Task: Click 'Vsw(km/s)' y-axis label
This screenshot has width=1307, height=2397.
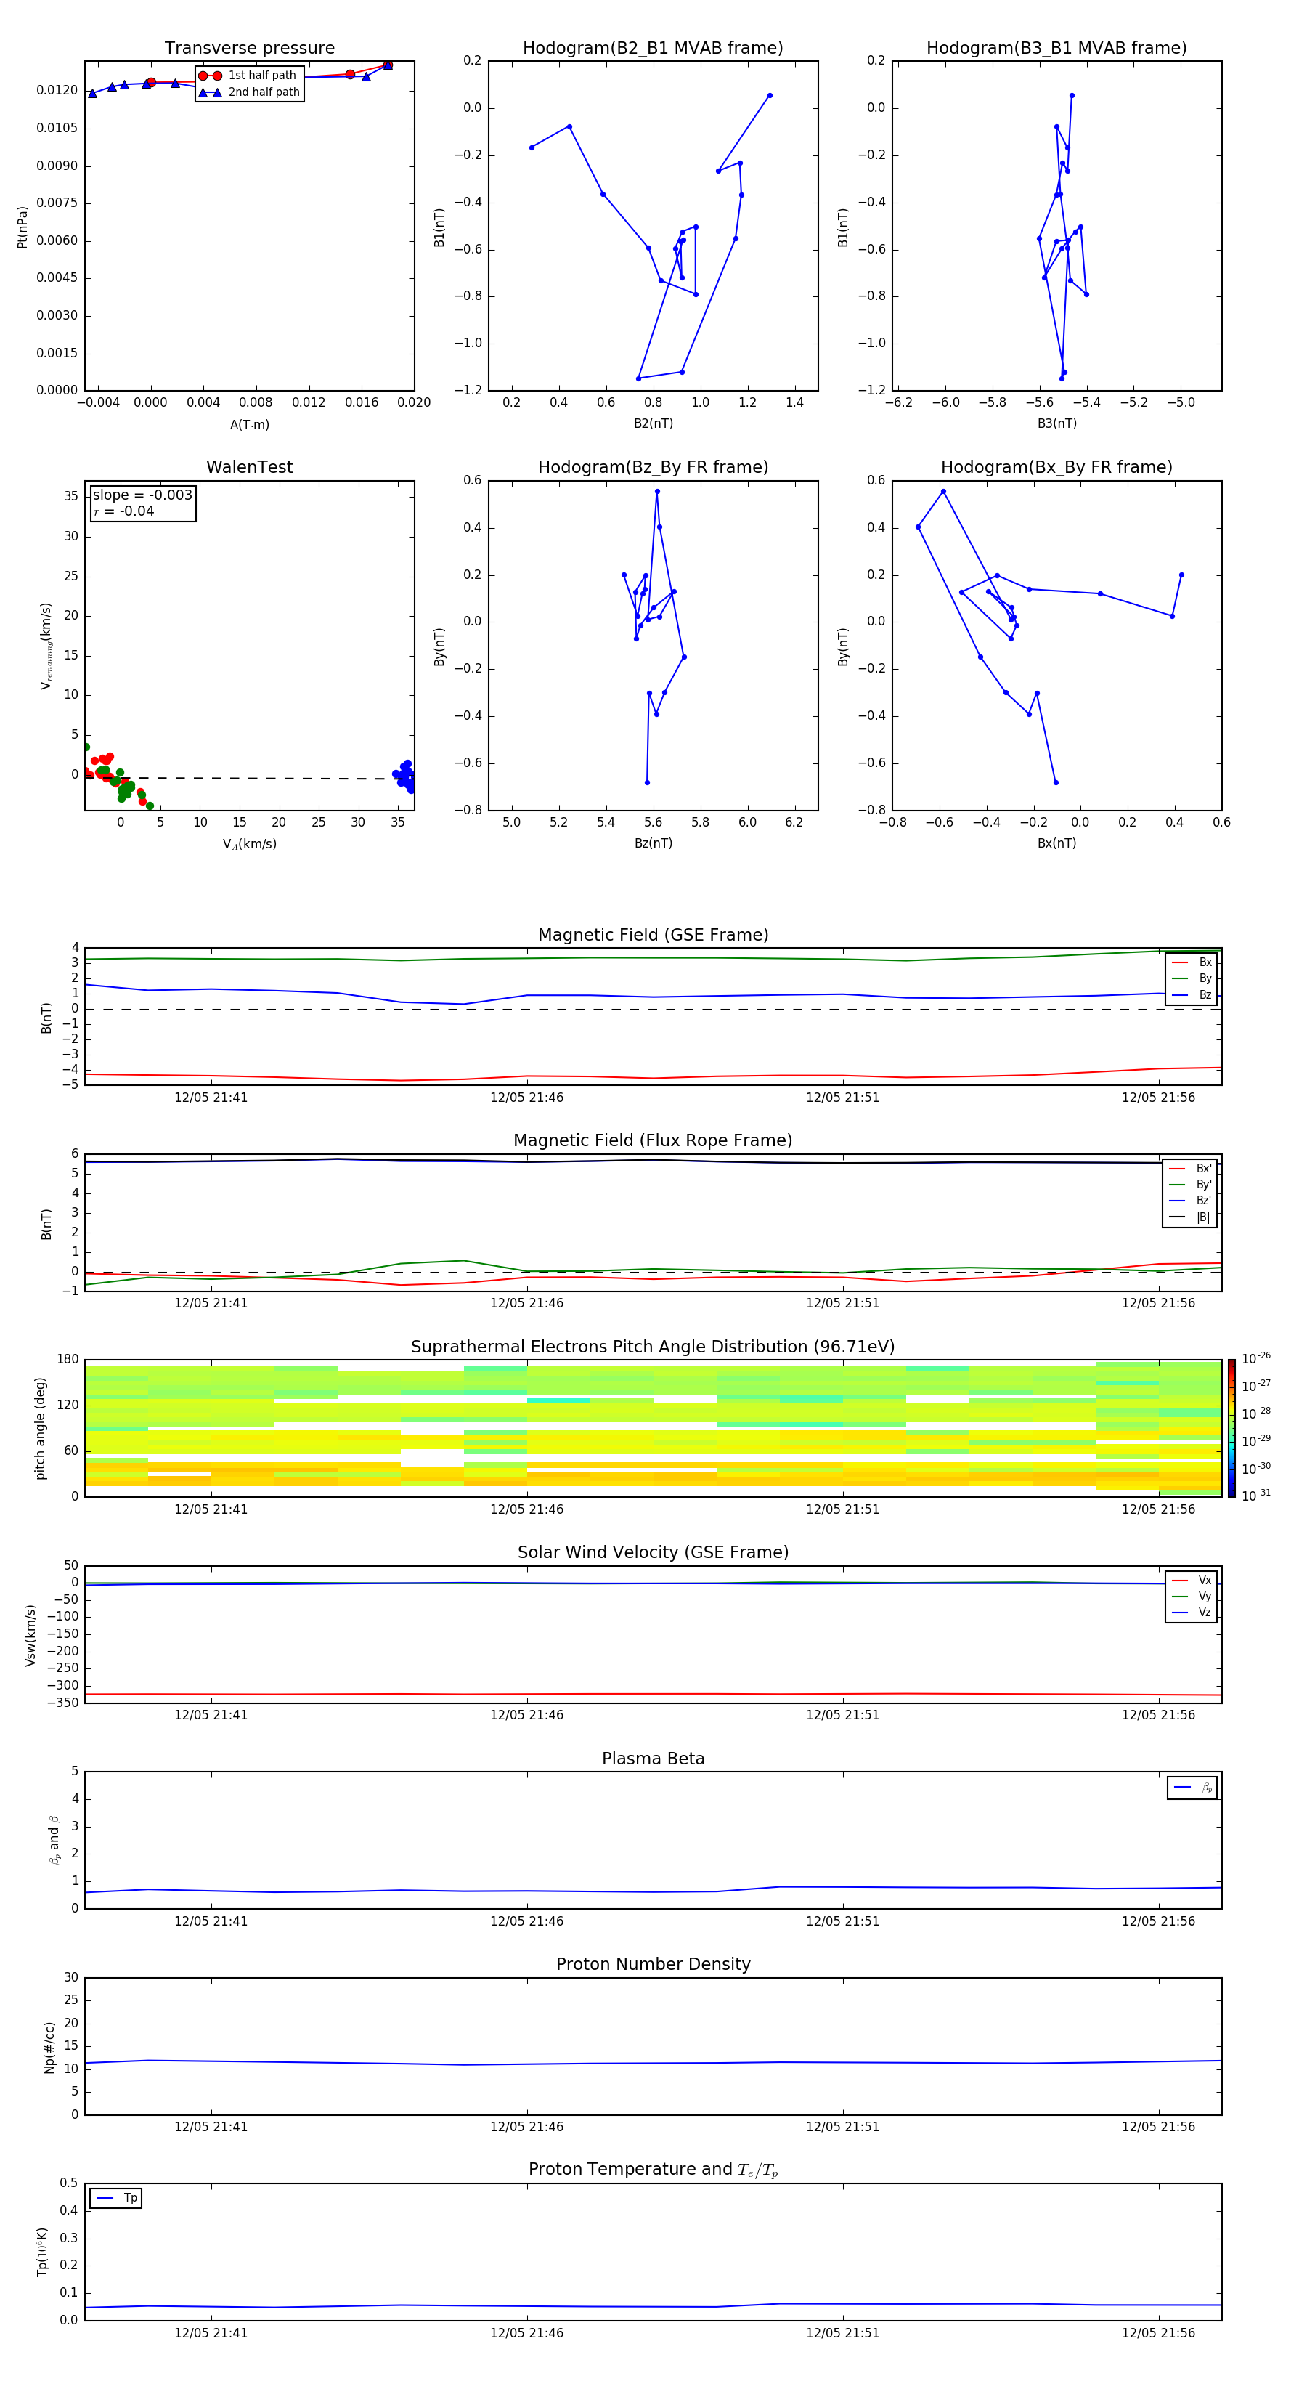Action: pyautogui.click(x=30, y=1635)
